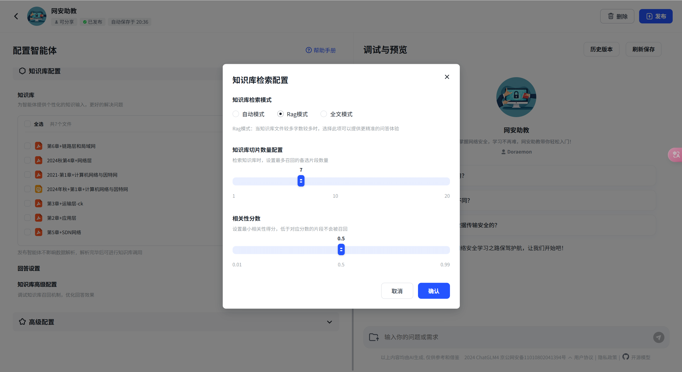Viewport: 682px width, 372px height.
Task: Click the 删除 delete button
Action: click(617, 16)
